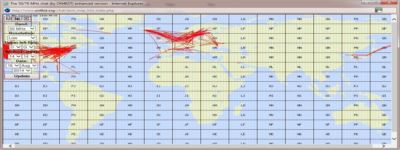Click the horizontal scrollbar right arrow
This screenshot has height=150, width=400.
coord(383,146)
